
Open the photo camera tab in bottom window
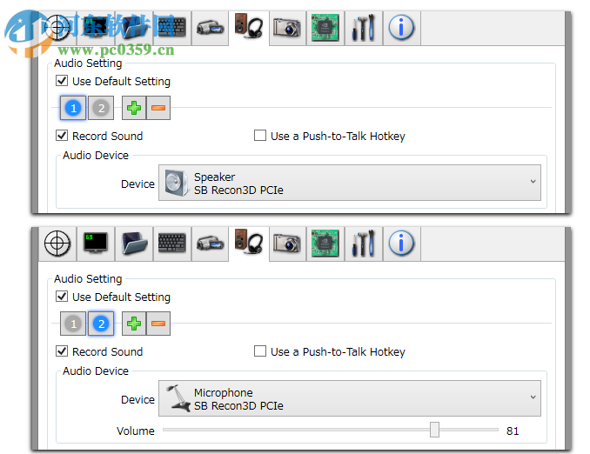[x=287, y=244]
